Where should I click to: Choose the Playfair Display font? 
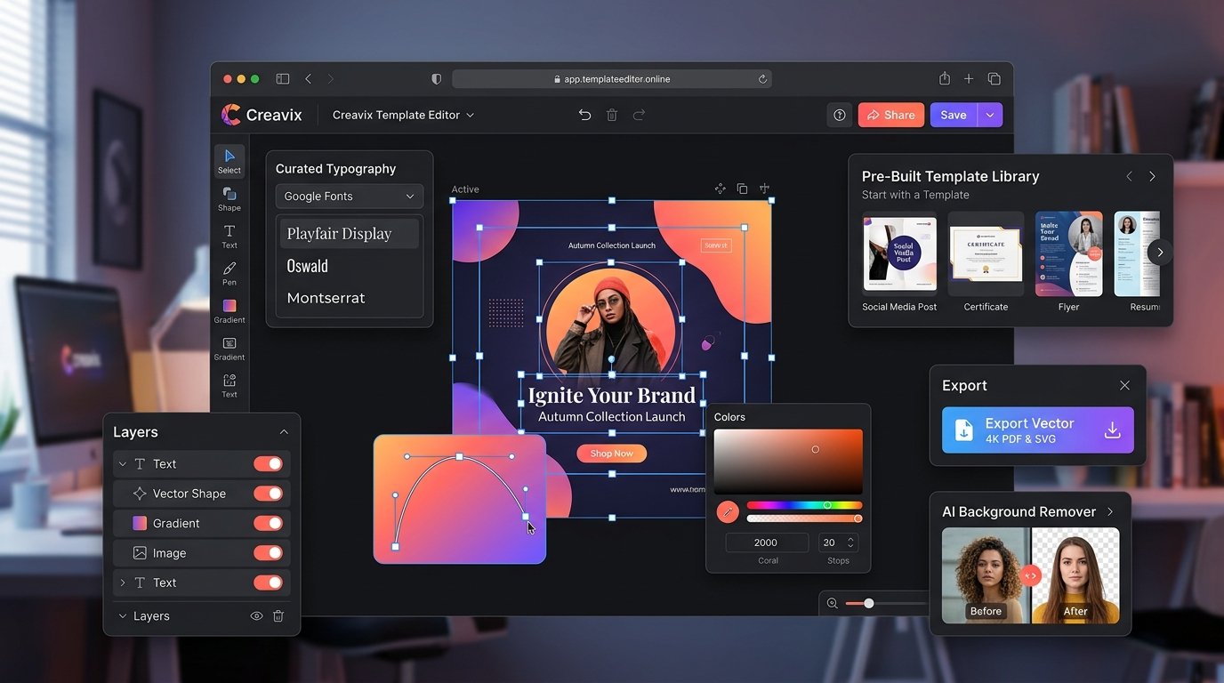350,234
